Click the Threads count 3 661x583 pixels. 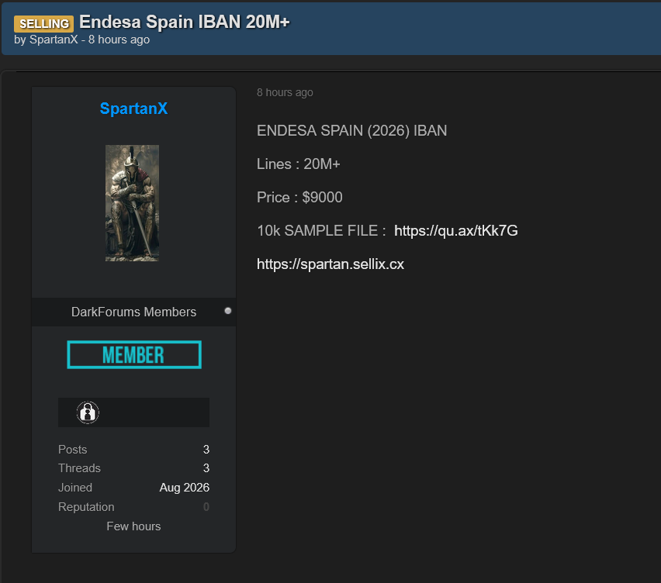point(206,468)
